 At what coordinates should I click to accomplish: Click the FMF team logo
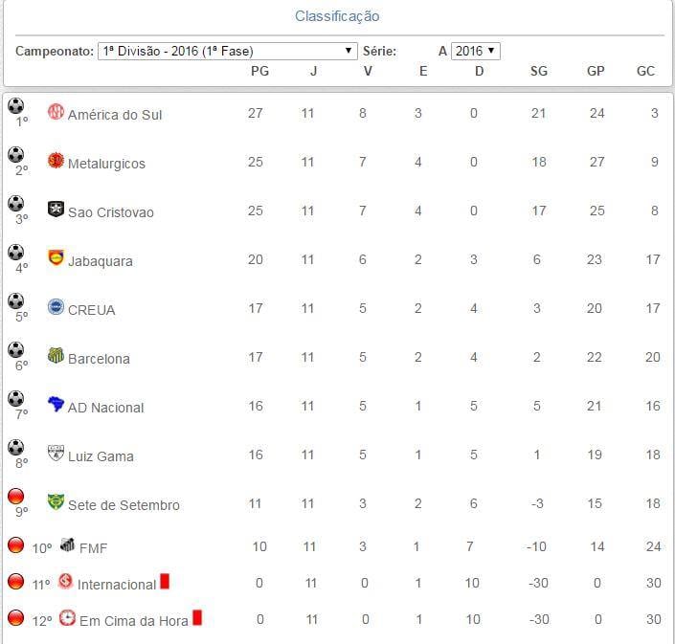68,546
